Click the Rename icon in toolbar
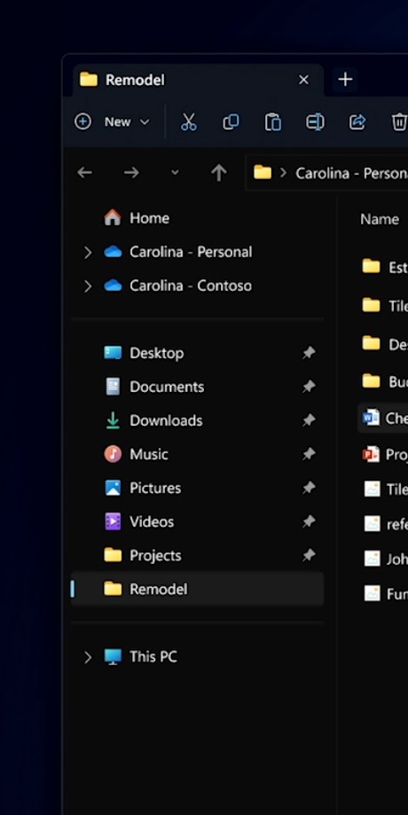The image size is (408, 815). (315, 122)
